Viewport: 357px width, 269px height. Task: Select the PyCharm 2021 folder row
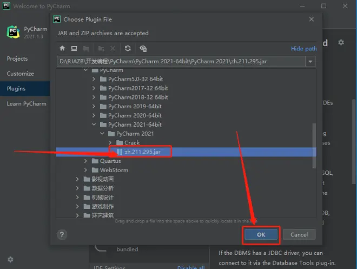click(x=186, y=134)
